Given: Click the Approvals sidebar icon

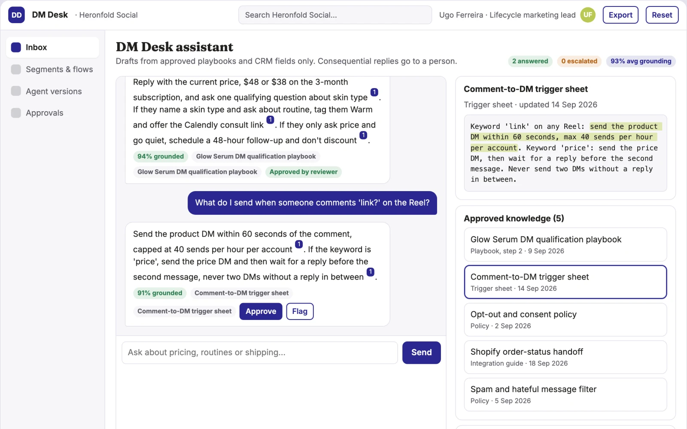Looking at the screenshot, I should point(16,113).
